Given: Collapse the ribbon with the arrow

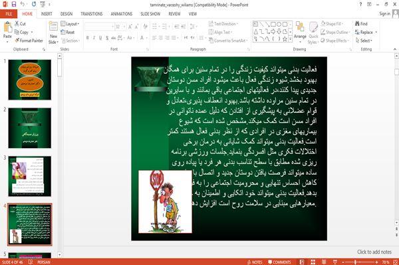Looking at the screenshot, I should (x=394, y=49).
